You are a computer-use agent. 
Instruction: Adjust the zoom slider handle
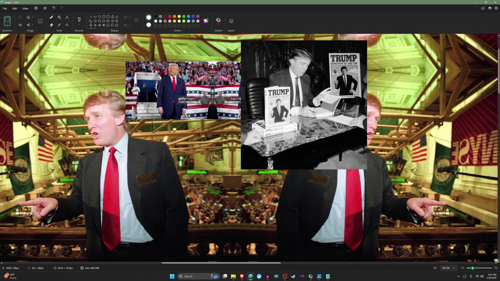tap(473, 268)
